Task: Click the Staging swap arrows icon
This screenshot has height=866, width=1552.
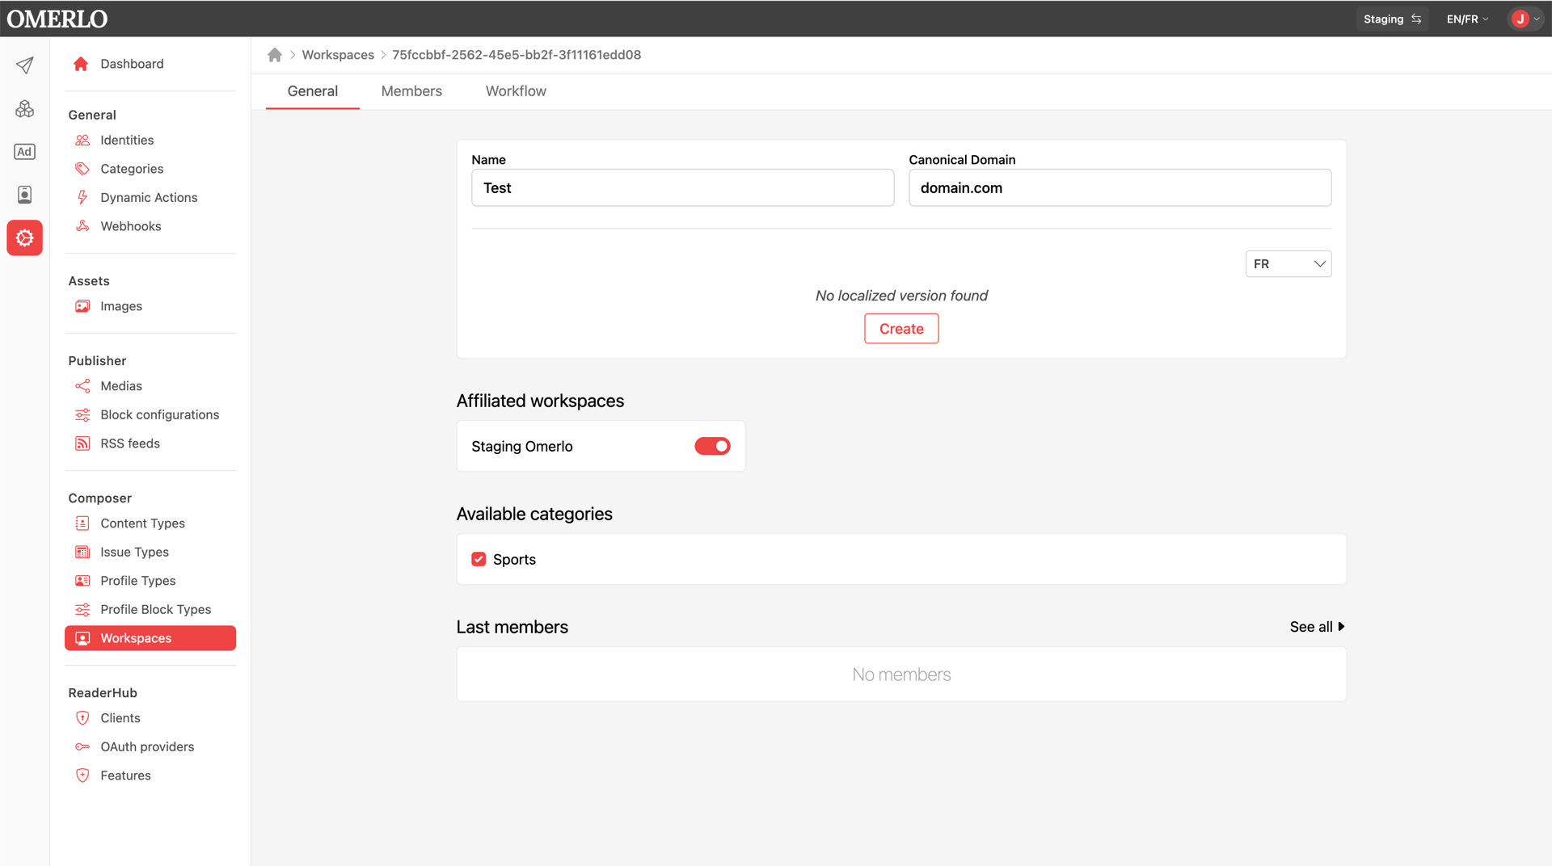Action: [1416, 19]
